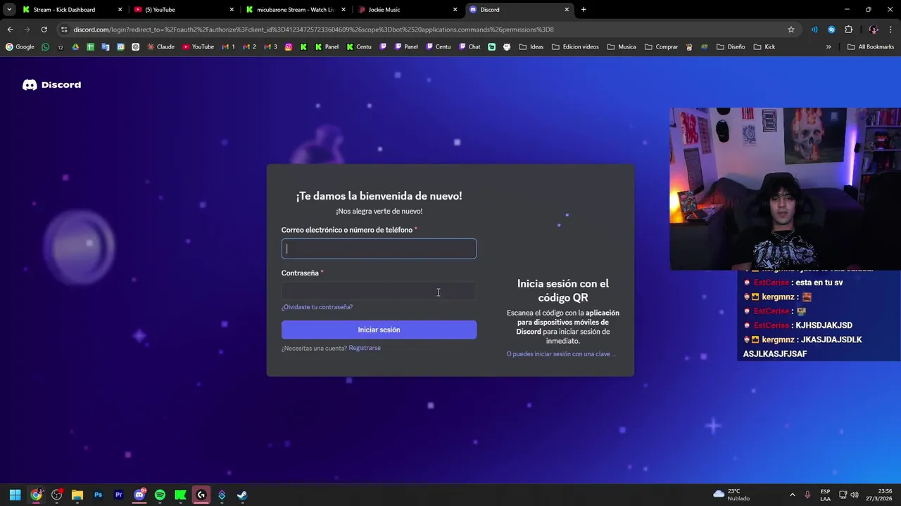Click the microphone tray icon

click(807, 495)
